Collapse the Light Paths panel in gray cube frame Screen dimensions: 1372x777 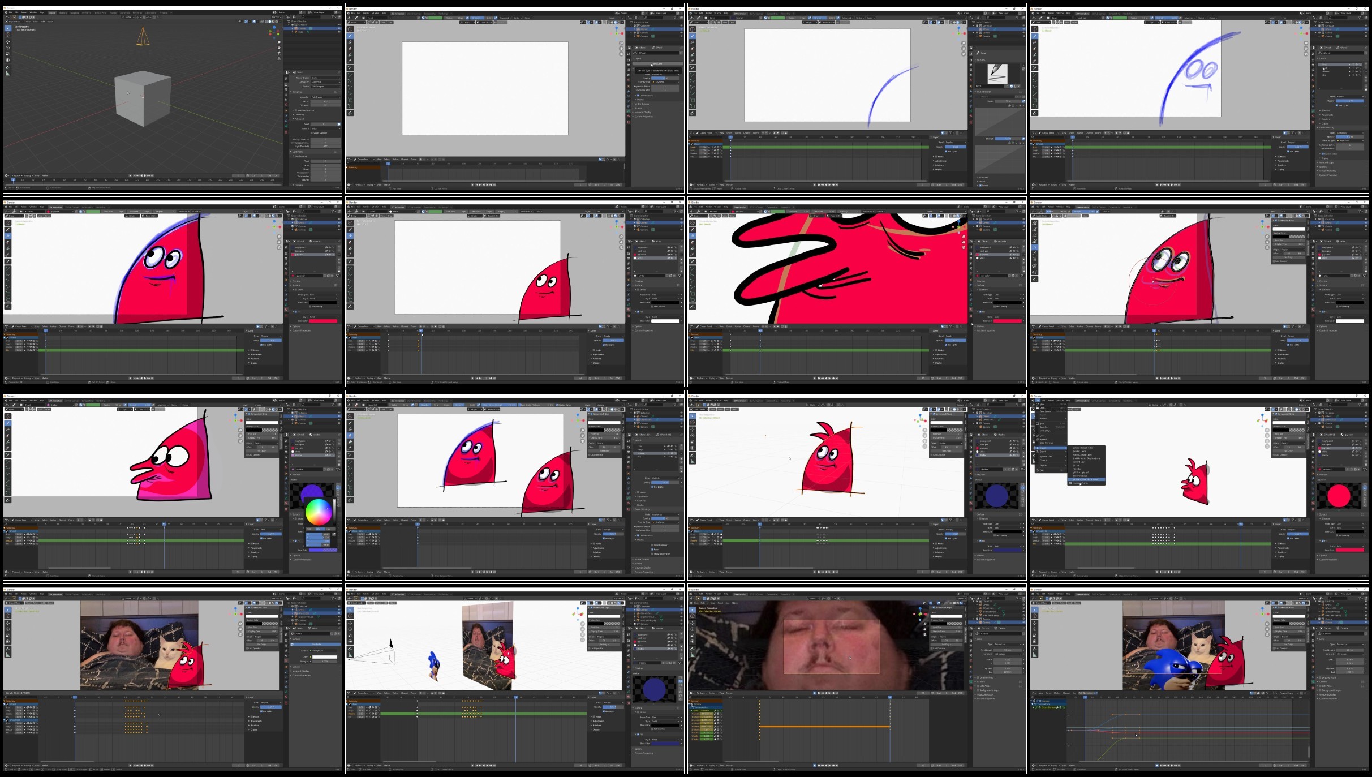pos(298,152)
